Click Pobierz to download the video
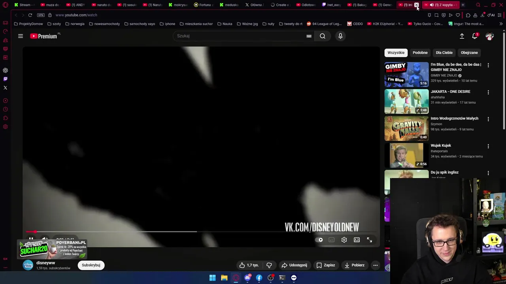This screenshot has height=284, width=506. pyautogui.click(x=354, y=265)
